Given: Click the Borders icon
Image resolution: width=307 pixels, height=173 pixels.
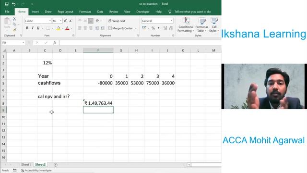Looking at the screenshot, I should 48,28.
